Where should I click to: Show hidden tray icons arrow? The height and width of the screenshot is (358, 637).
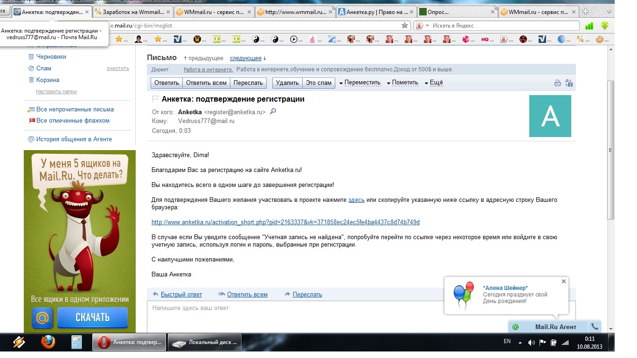pyautogui.click(x=520, y=343)
